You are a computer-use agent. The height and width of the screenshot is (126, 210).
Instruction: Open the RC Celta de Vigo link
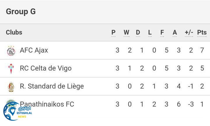pyautogui.click(x=45, y=69)
